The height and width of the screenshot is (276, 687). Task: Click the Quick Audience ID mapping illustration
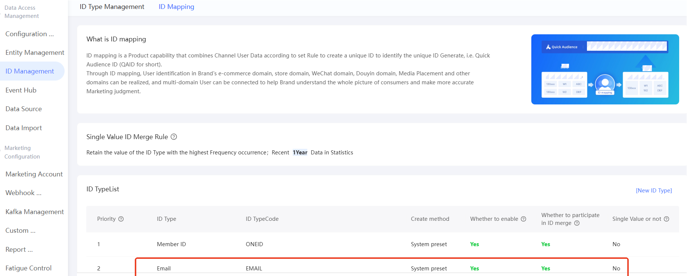pyautogui.click(x=605, y=69)
